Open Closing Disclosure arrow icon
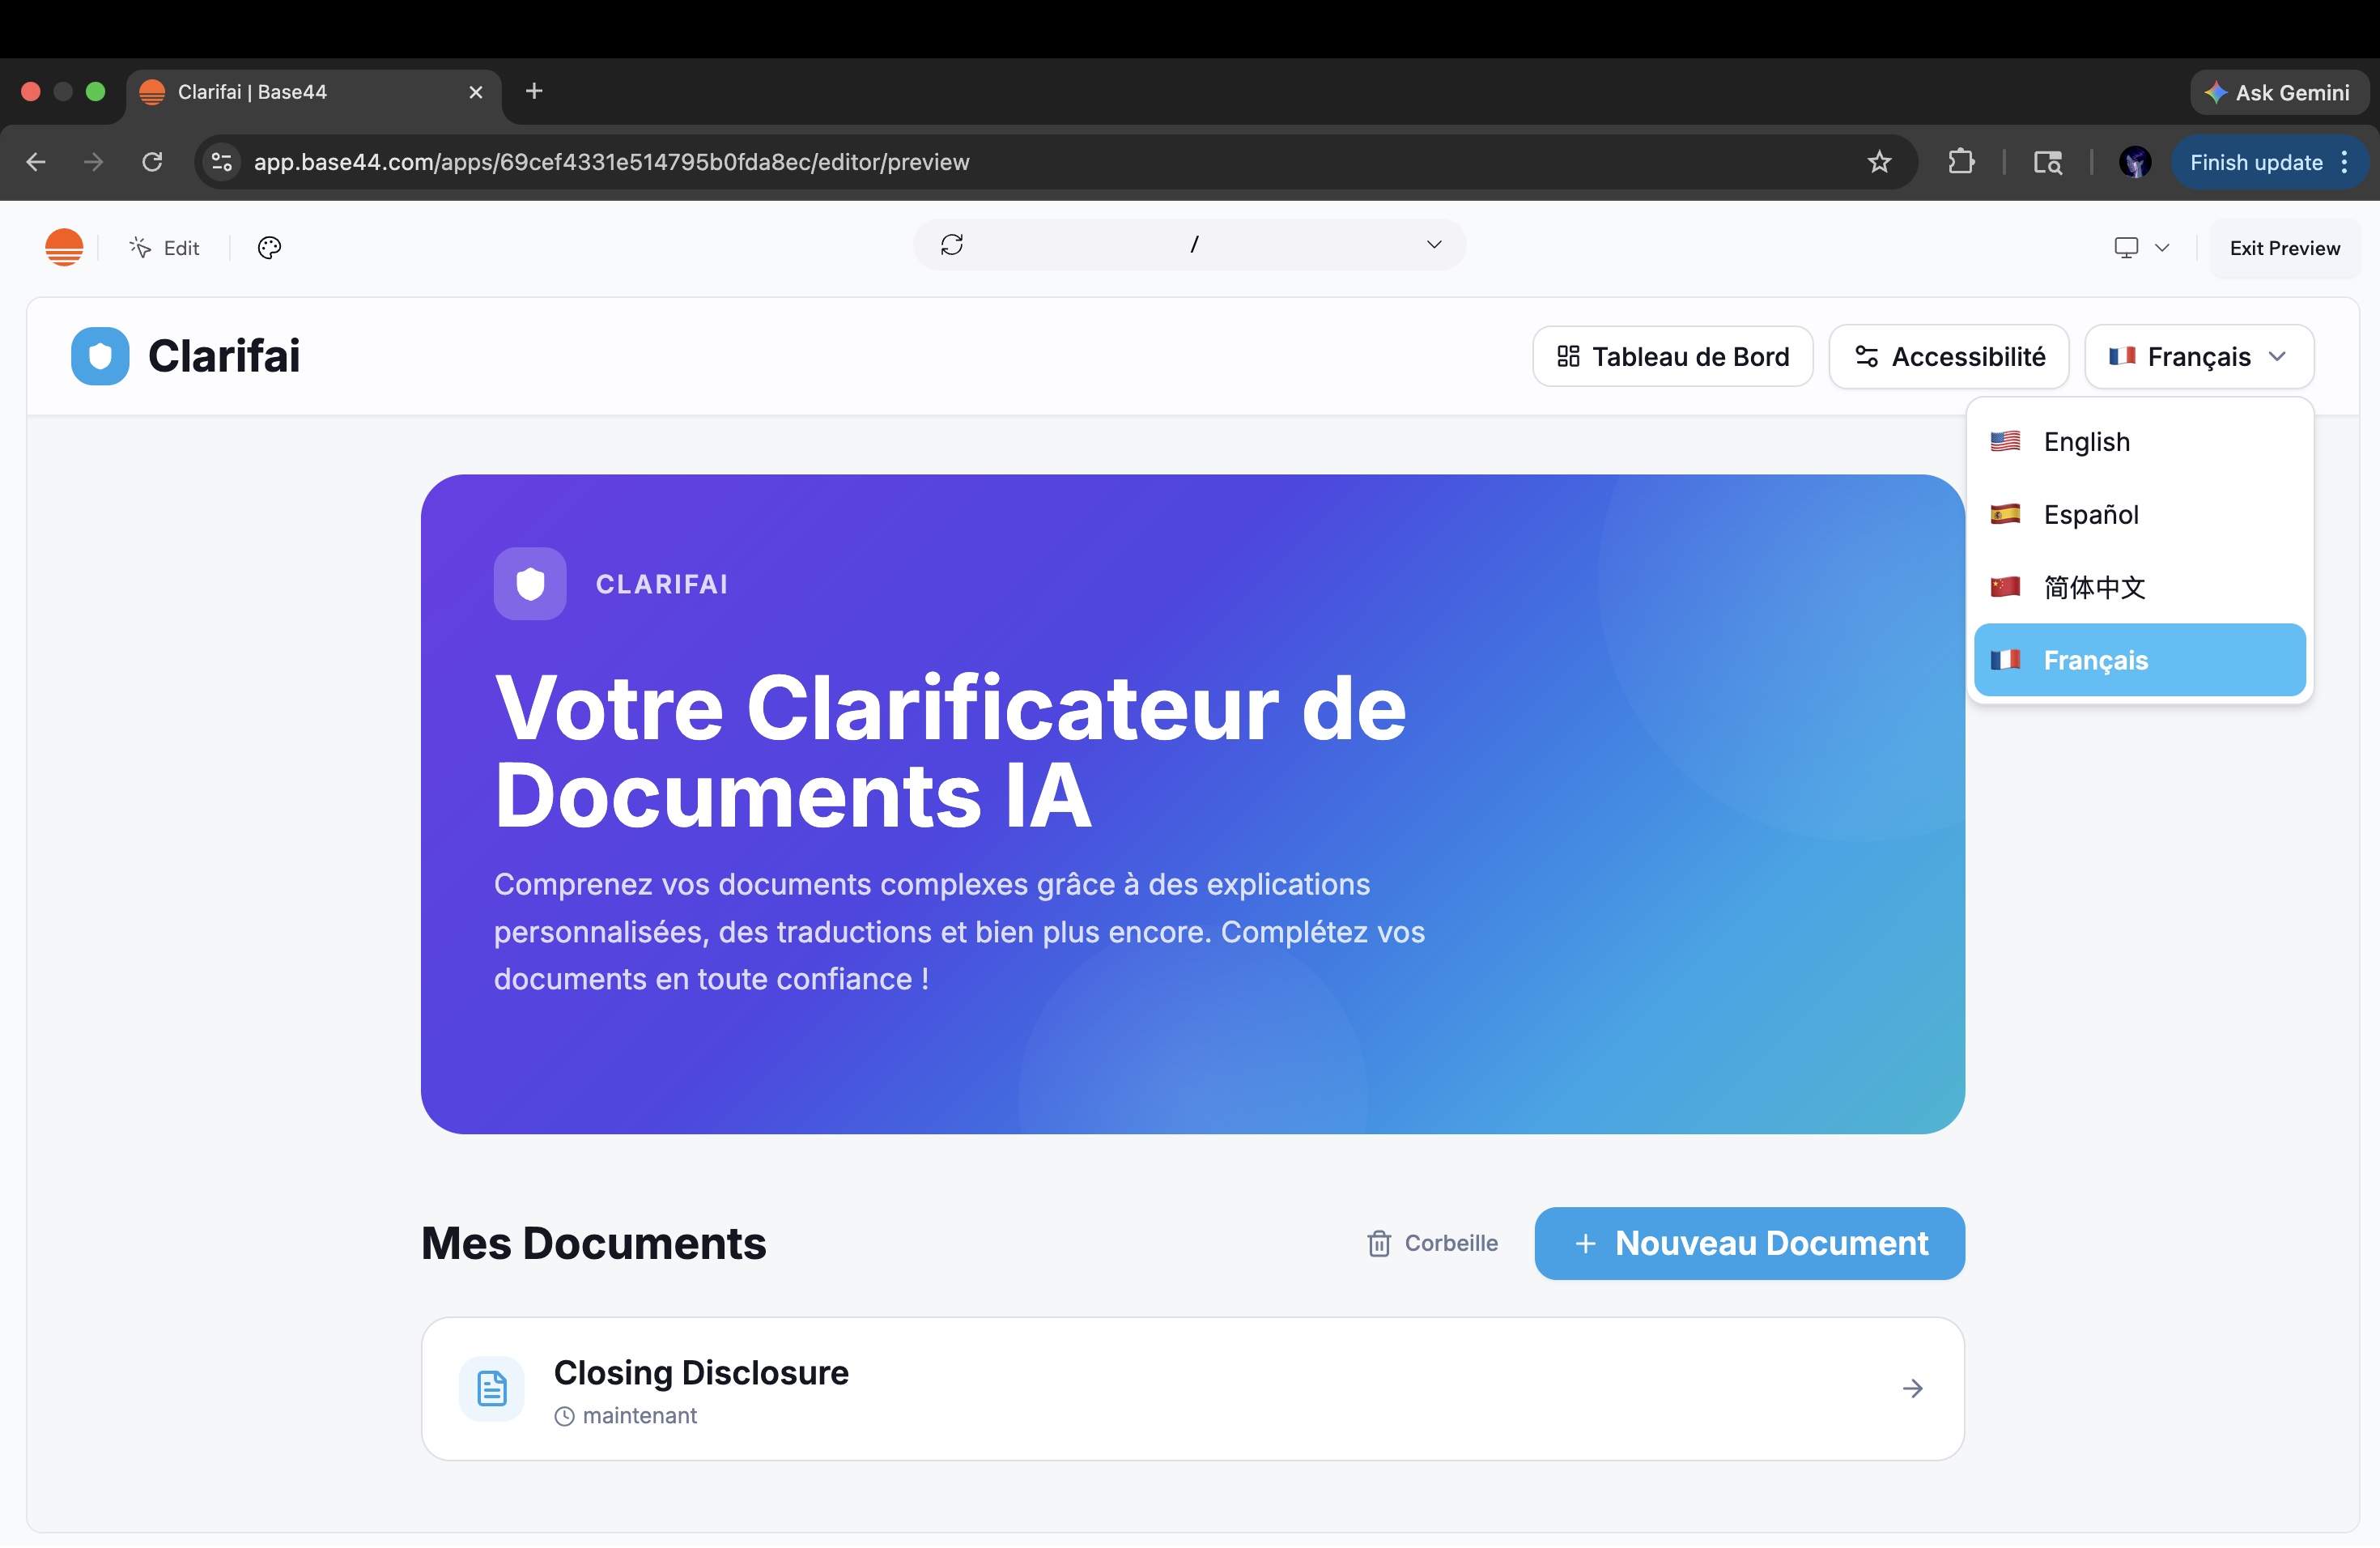This screenshot has width=2380, height=1548. click(1912, 1388)
